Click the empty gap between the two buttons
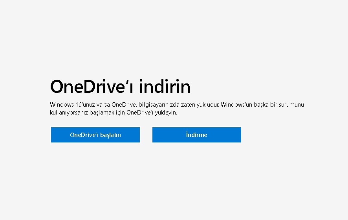Viewport: 348px width, 220px height. pyautogui.click(x=146, y=135)
